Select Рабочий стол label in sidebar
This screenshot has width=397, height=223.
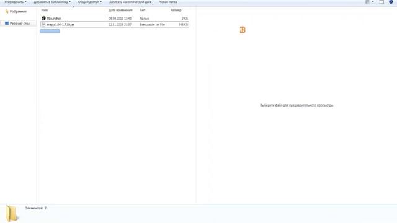pos(19,24)
